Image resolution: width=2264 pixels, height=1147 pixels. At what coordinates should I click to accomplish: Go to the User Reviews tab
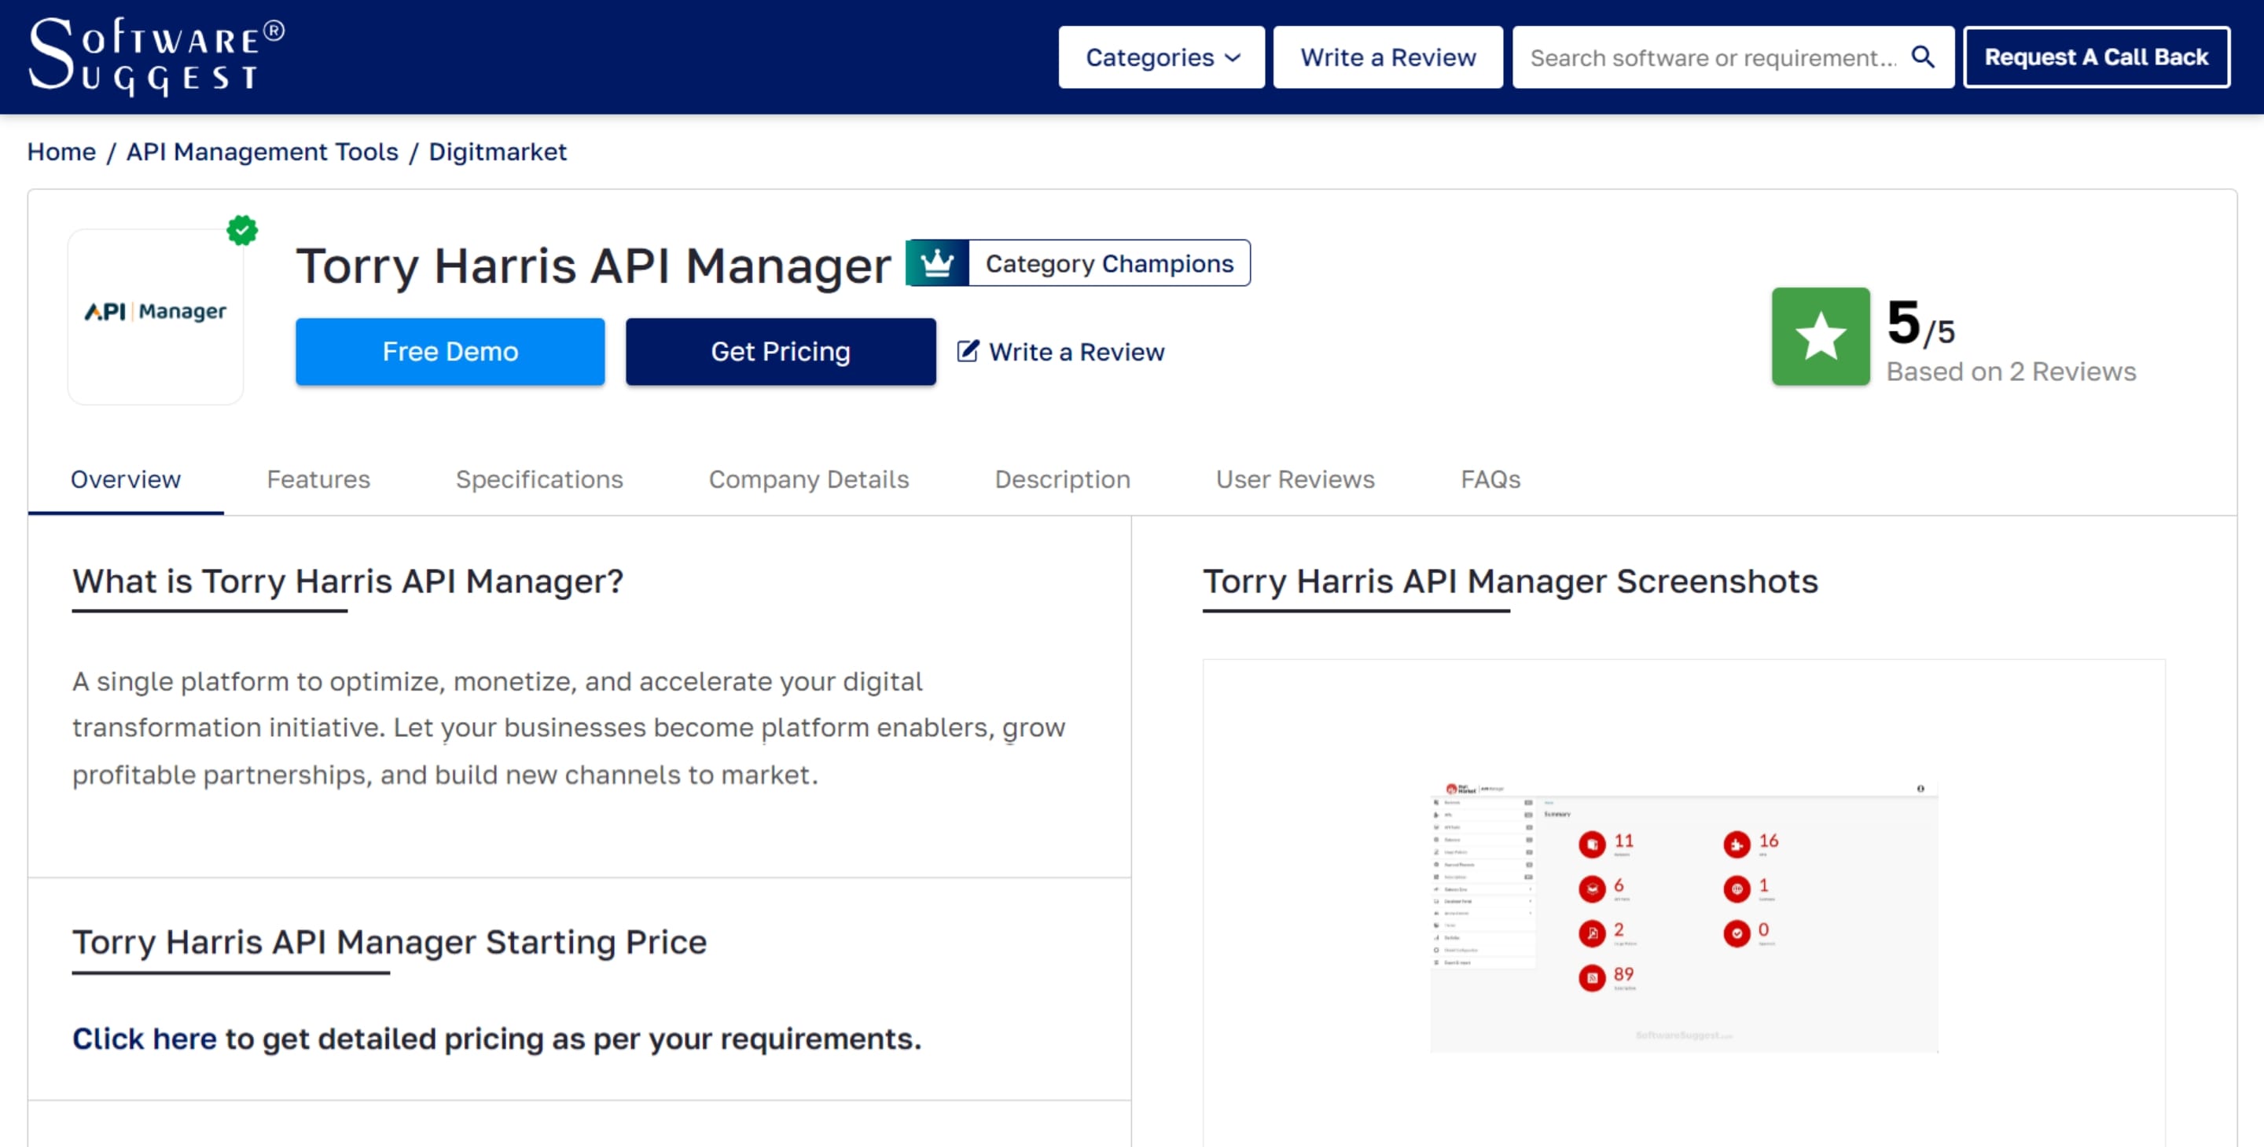click(1295, 479)
